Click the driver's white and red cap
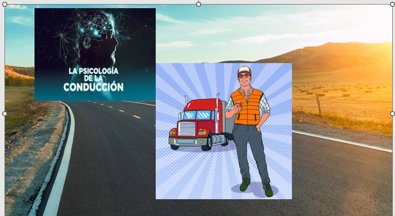 click(244, 69)
